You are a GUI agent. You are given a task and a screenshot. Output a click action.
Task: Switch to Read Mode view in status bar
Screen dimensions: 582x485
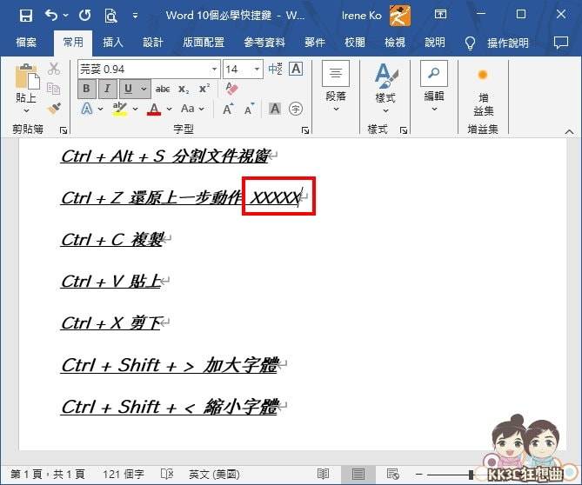pos(324,474)
